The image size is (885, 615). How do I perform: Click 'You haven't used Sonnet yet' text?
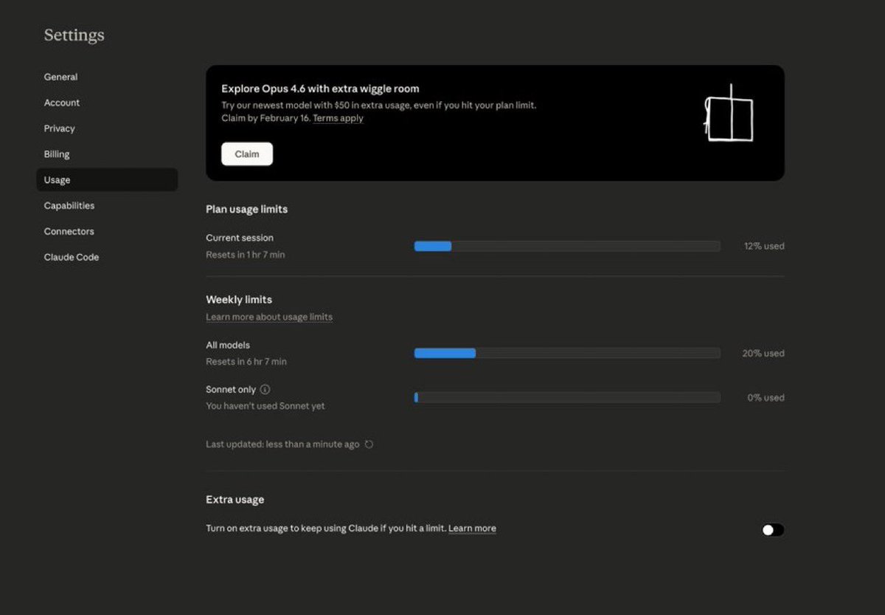click(x=265, y=406)
